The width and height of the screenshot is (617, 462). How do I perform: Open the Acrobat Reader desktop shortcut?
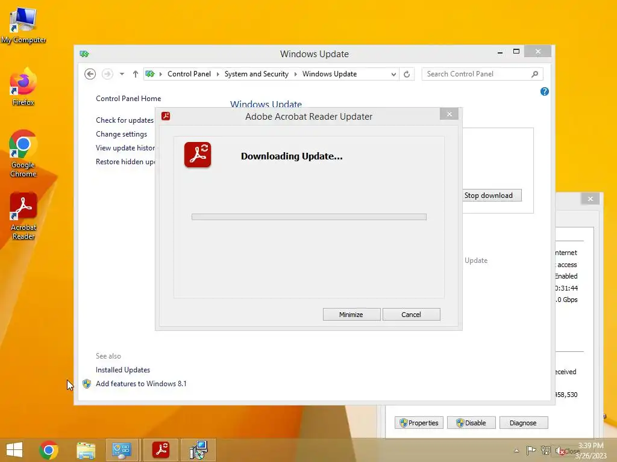coord(23,216)
